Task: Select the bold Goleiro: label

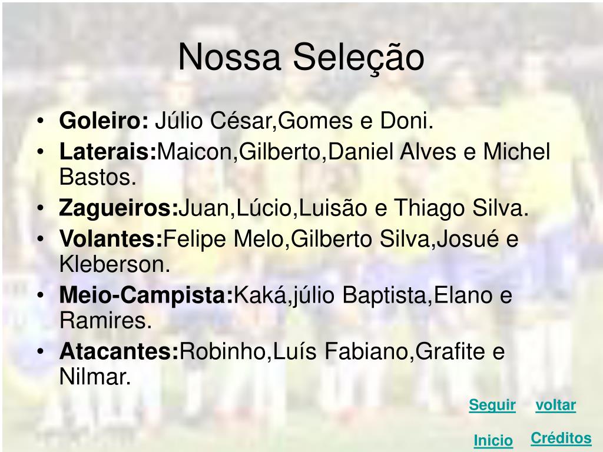Action: (104, 121)
